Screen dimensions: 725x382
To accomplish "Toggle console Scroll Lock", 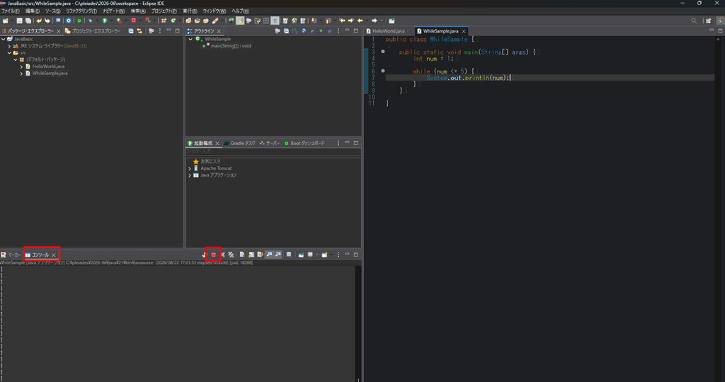I will click(x=251, y=255).
